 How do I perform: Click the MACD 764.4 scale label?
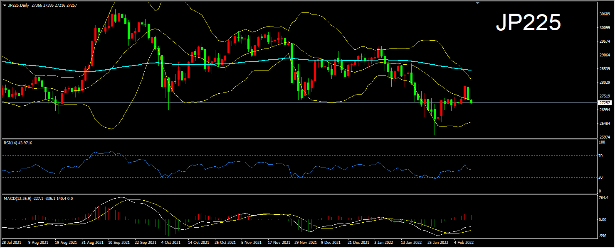coord(604,198)
